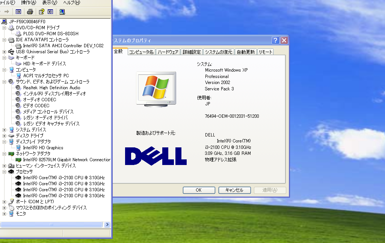Image resolution: width=385 pixels, height=243 pixels.
Task: Expand the ディスク ドライブ category
Action: point(4,136)
